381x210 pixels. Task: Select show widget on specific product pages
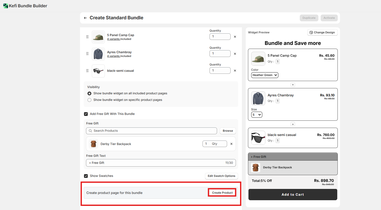[89, 100]
